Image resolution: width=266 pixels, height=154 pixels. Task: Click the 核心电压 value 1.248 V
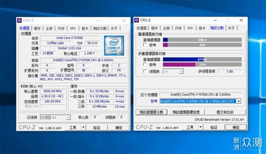(89, 53)
